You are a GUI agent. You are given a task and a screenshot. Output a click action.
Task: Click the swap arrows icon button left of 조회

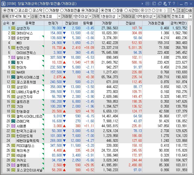click(x=174, y=10)
